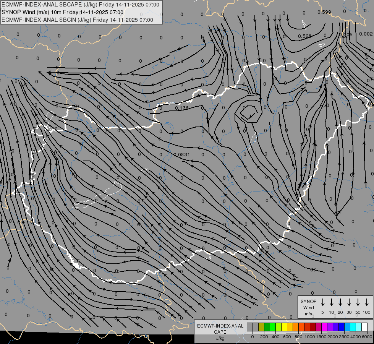Screen dimensions: 374x344
Task: Click the 20 m/s wind arrow in legend
Action: point(340,302)
